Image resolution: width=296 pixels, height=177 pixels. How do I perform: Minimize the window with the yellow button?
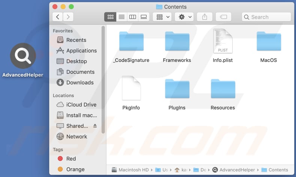[x=63, y=7]
